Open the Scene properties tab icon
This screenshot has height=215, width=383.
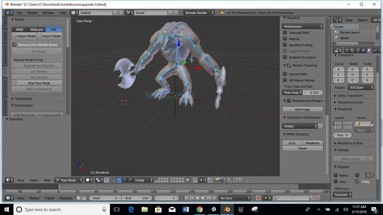(358, 50)
